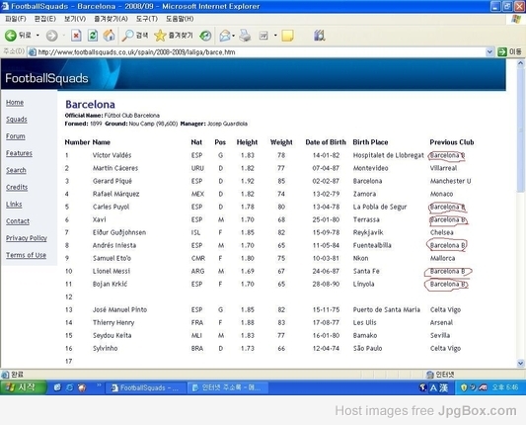Screen dimensions: 526x425
Task: Print the page with the printer icon
Action: coord(245,36)
